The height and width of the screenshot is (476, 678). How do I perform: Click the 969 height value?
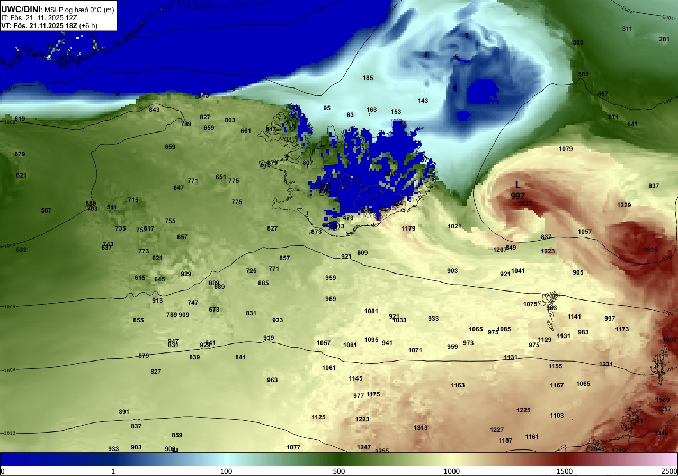(331, 299)
